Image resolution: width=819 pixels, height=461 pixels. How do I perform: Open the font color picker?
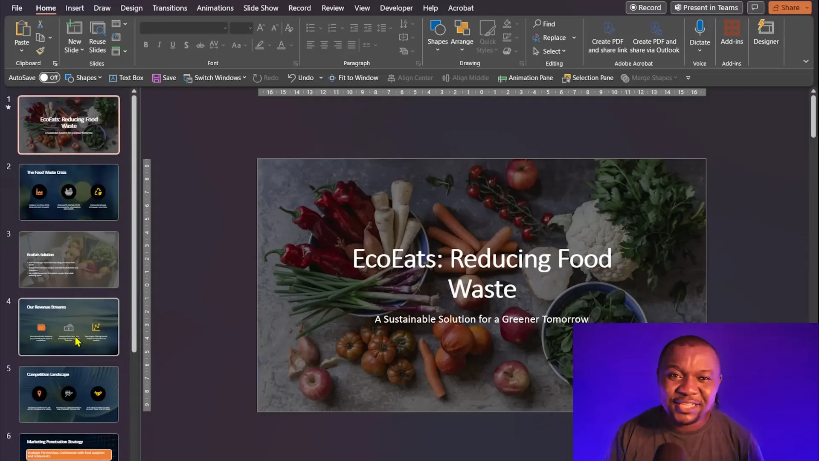tap(281, 45)
